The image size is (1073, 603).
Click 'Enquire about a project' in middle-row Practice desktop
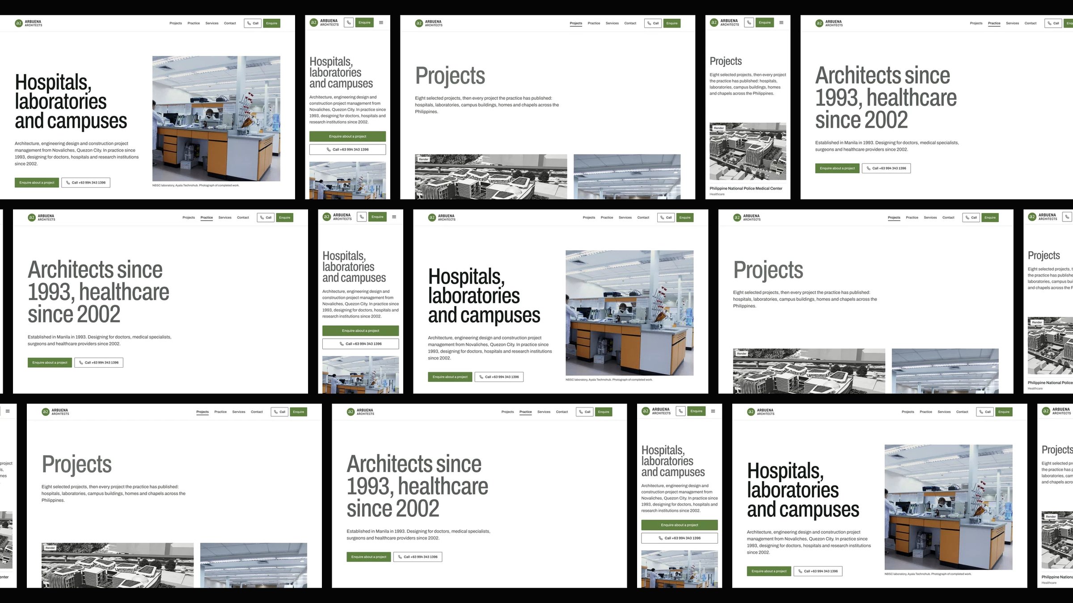(x=50, y=363)
